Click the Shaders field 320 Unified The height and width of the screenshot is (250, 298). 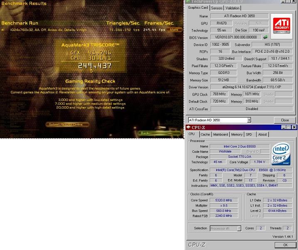226,59
